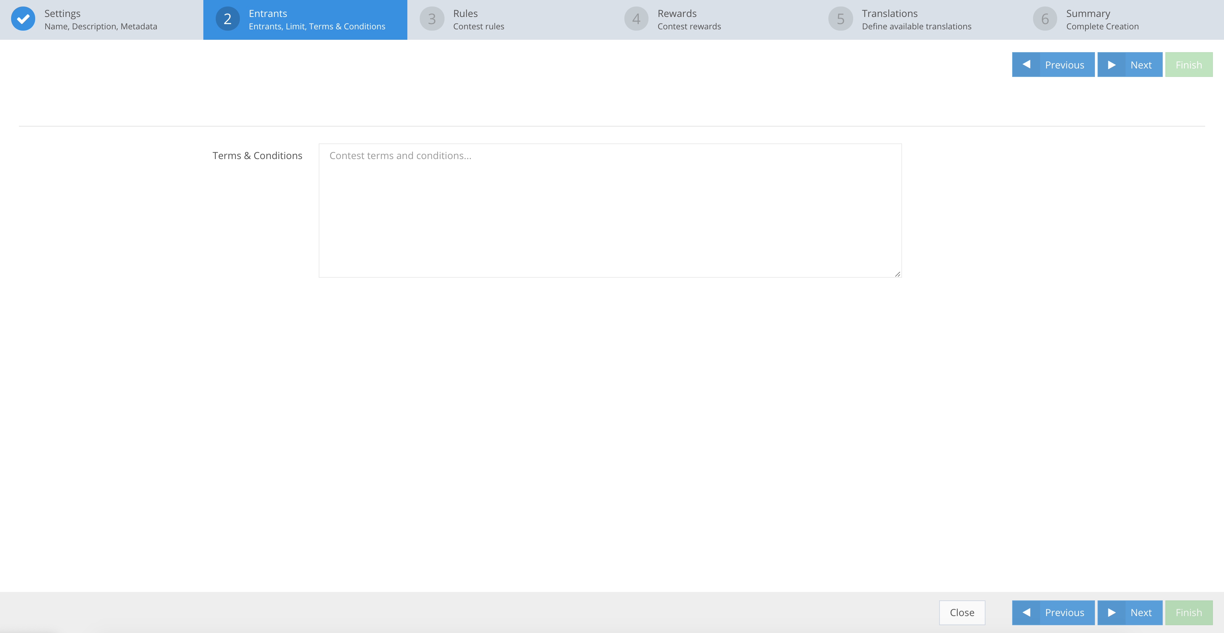This screenshot has width=1224, height=633.
Task: Click the left arrow on top Previous button
Action: click(1026, 65)
